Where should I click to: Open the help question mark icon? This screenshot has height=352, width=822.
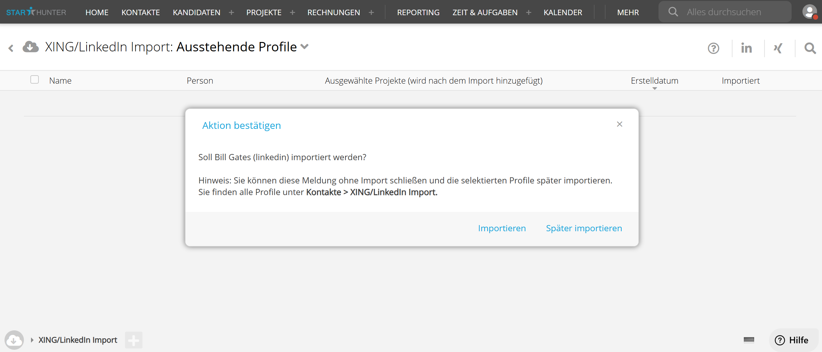pos(713,48)
